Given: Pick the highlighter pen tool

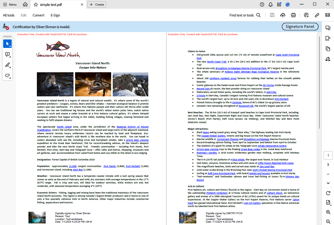Looking at the screenshot, I should tap(7, 65).
